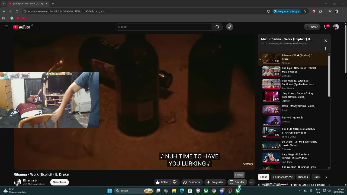This screenshot has height=195, width=347.
Task: Open more actions ellipsis beside Guardar
Action: pos(252,182)
